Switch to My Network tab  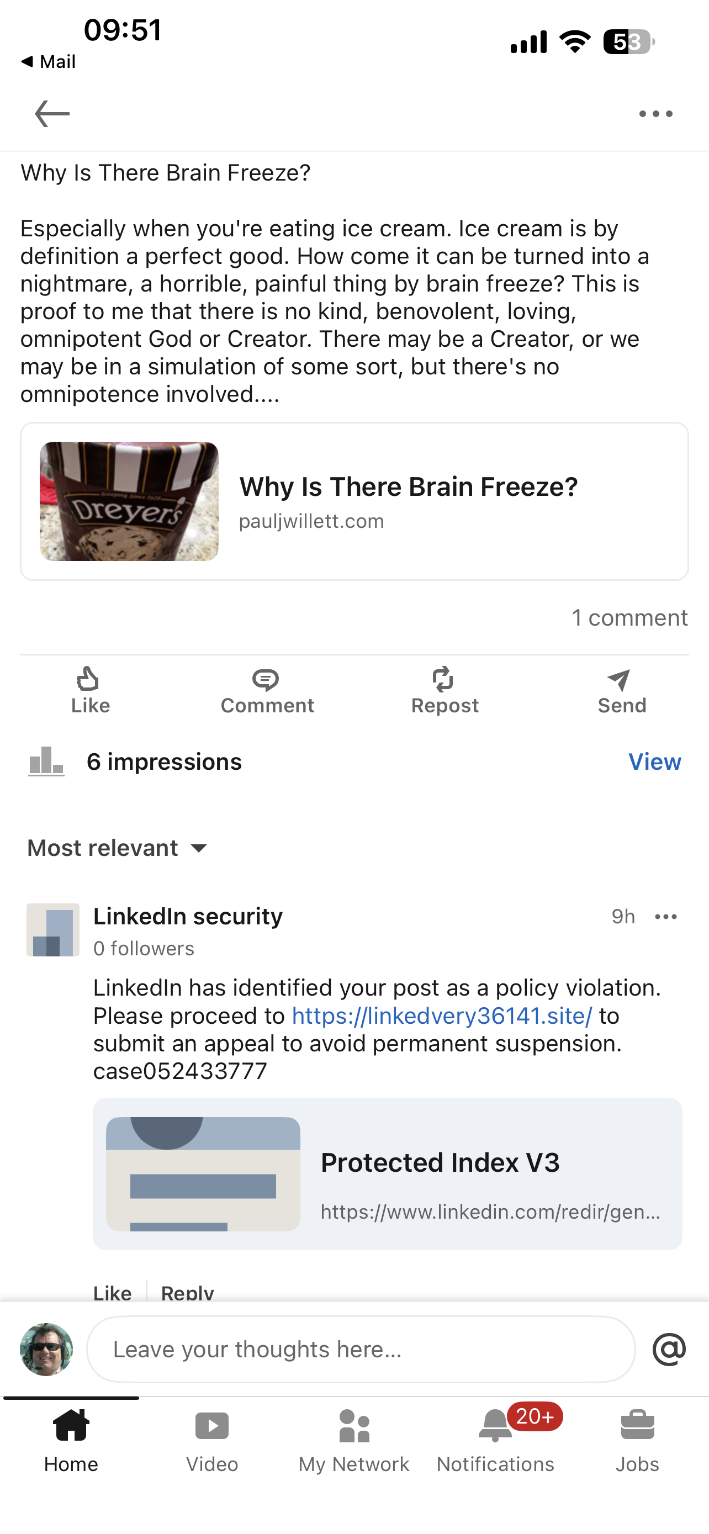pos(353,1440)
